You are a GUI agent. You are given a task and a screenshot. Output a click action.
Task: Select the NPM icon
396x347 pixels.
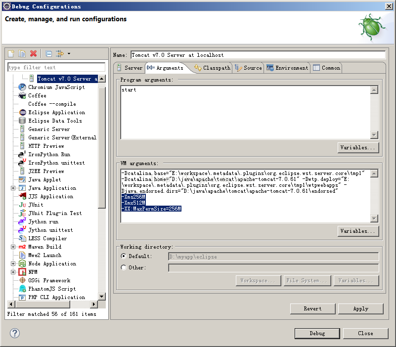click(x=22, y=272)
